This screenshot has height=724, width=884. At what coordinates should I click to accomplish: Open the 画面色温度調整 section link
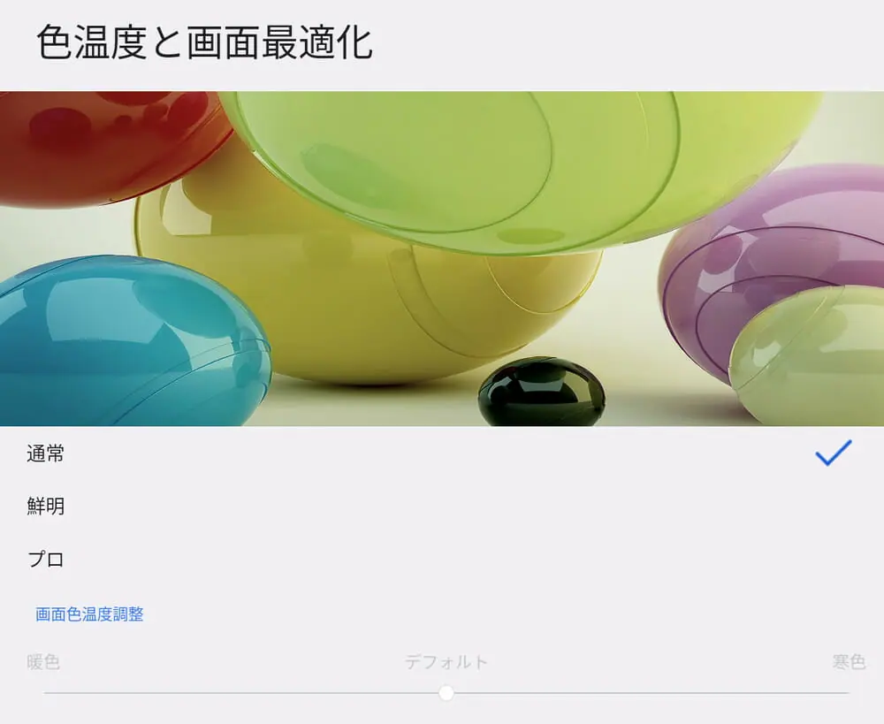89,613
